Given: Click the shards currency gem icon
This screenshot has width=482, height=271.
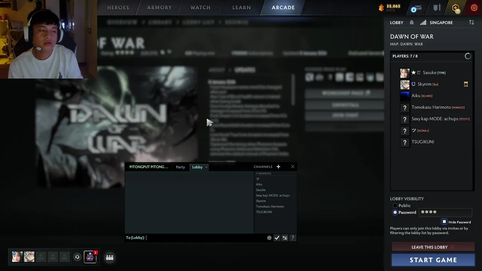Looking at the screenshot, I should [381, 8].
